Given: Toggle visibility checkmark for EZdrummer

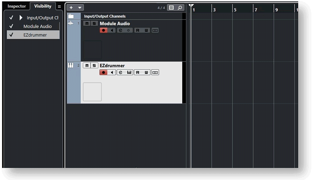Looking at the screenshot, I should 11,35.
